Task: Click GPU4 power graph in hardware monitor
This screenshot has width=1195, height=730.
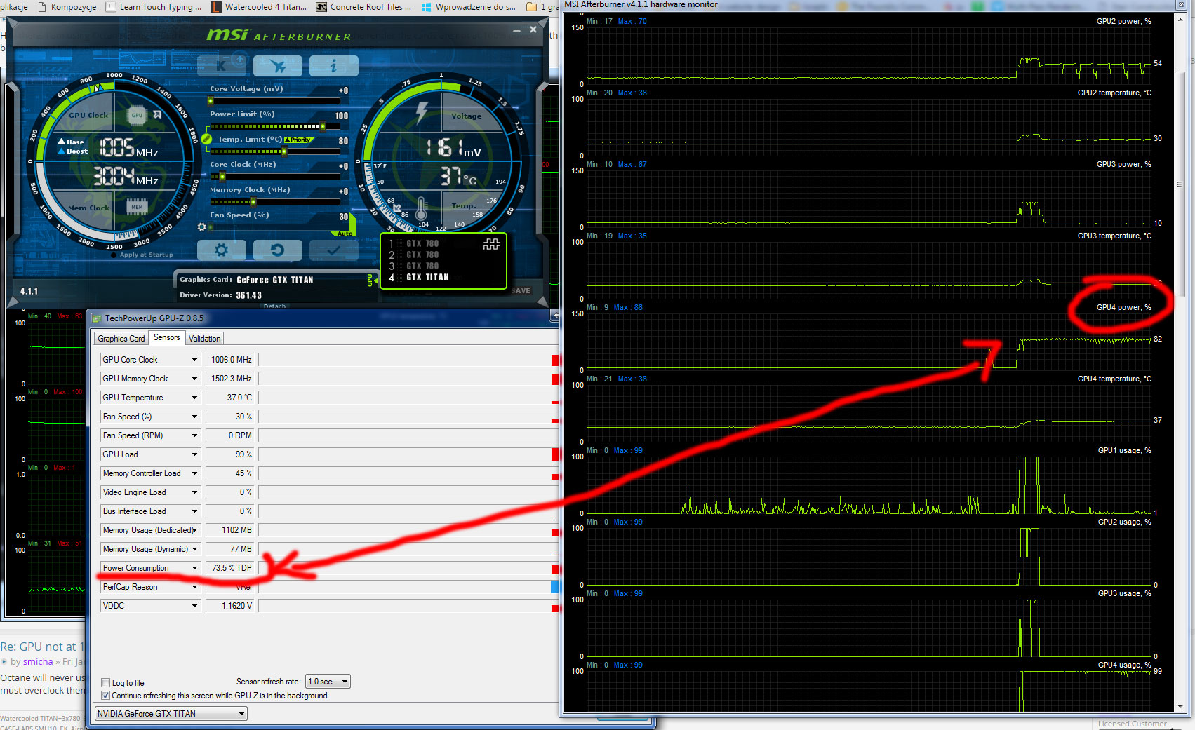Action: pyautogui.click(x=869, y=342)
